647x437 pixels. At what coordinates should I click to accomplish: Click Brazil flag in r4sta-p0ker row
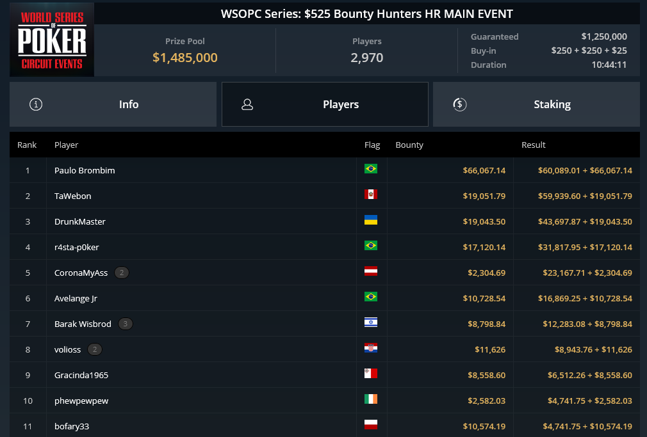pos(370,245)
